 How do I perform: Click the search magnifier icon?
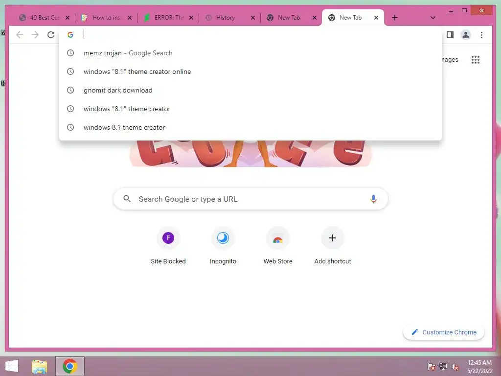pos(127,199)
